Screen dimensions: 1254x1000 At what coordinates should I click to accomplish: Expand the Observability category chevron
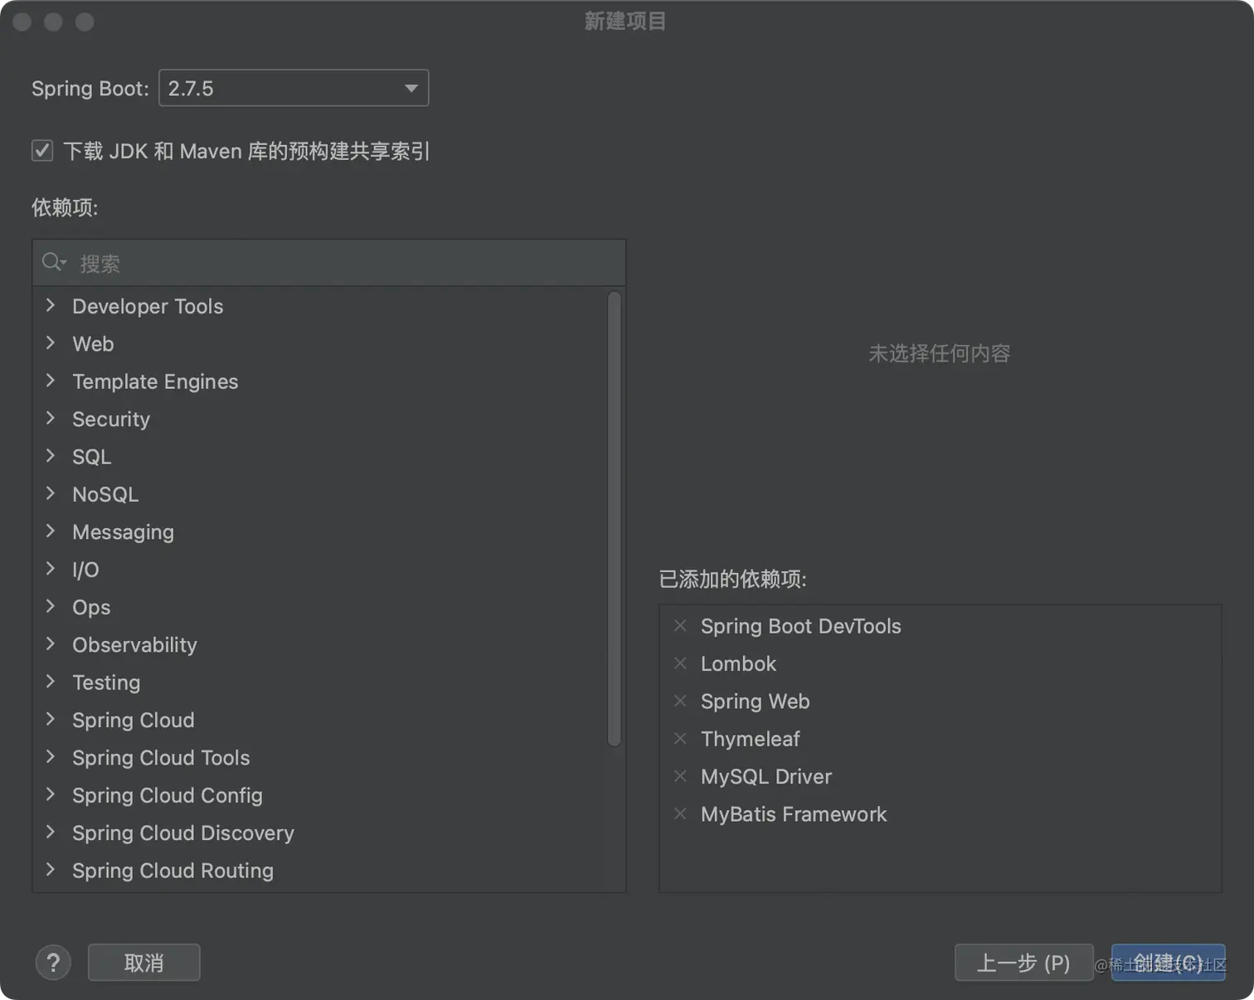51,643
